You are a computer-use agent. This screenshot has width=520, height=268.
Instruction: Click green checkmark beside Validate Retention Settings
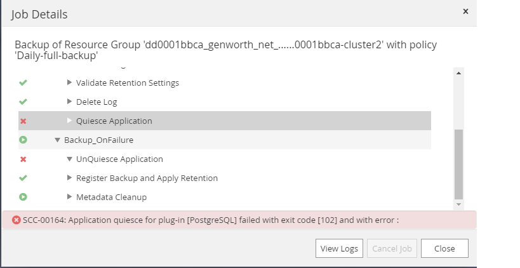tap(23, 83)
